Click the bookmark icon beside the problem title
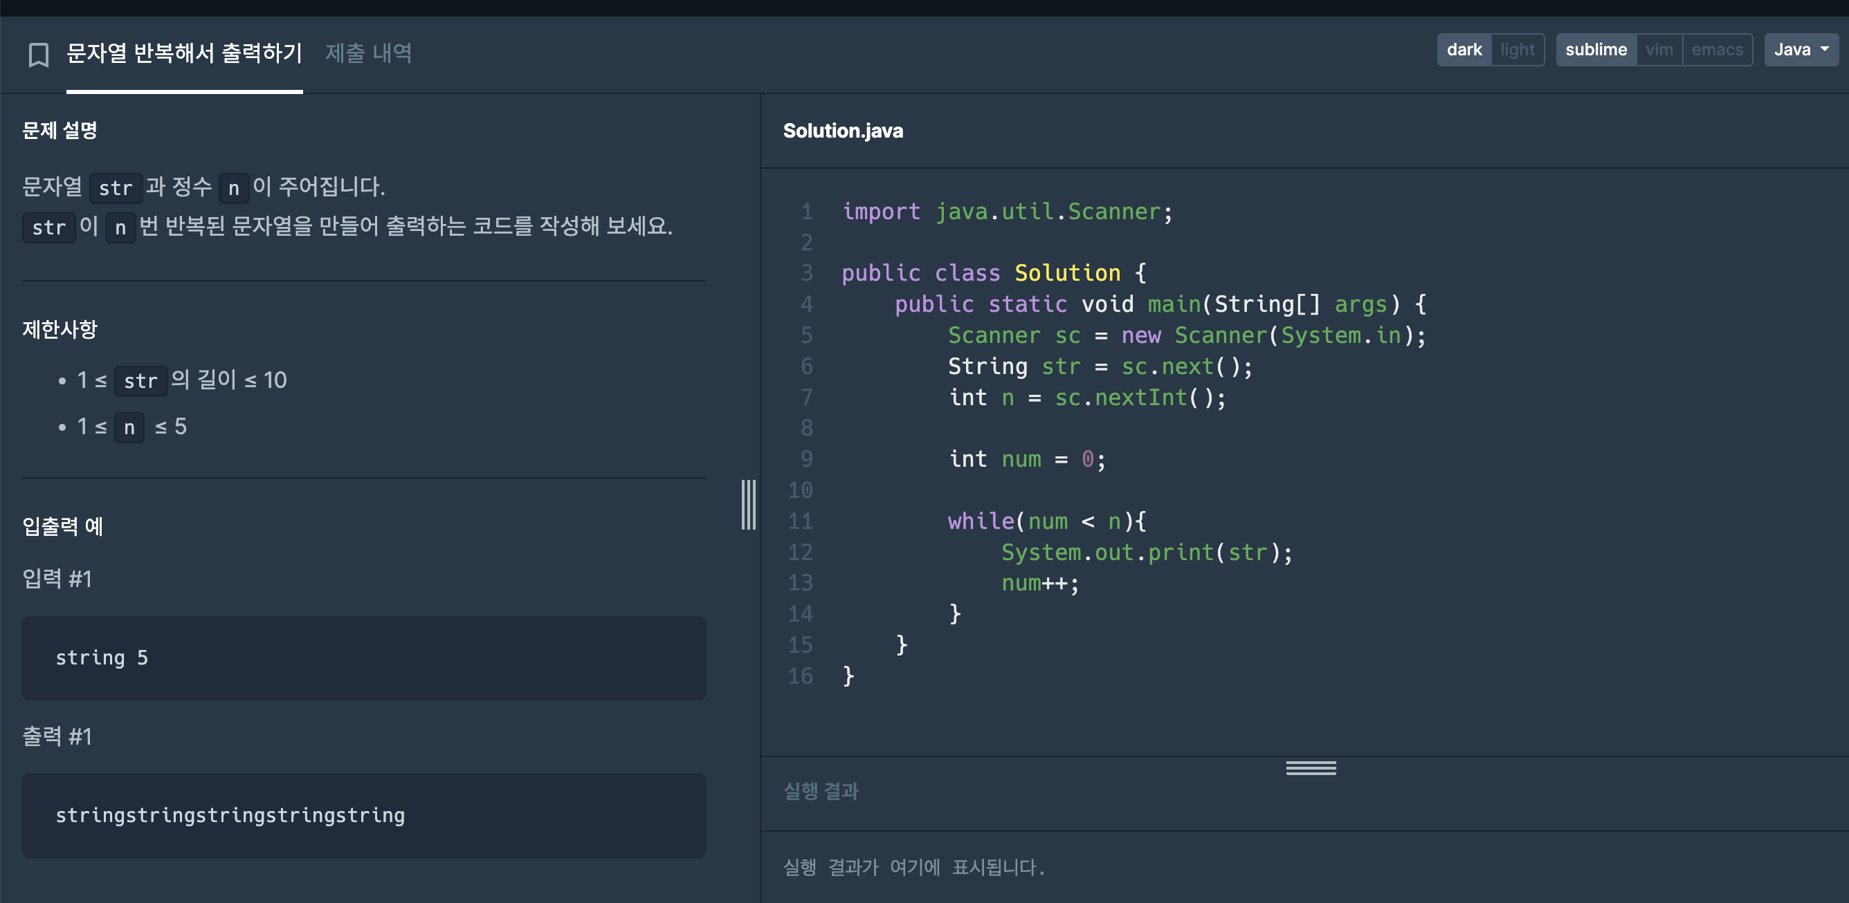The image size is (1849, 903). (x=38, y=54)
